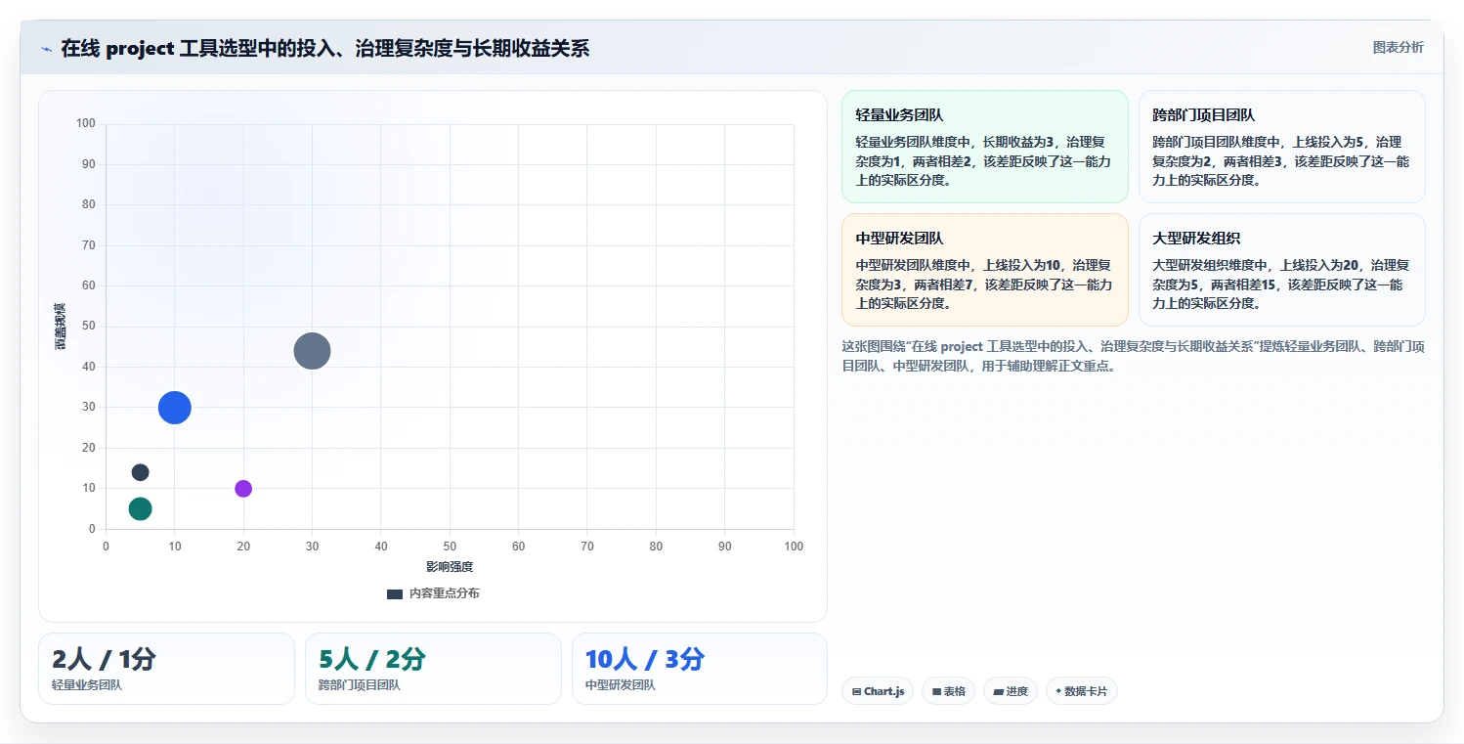
Task: Click the 5人 / 2分 stat card
Action: (x=433, y=669)
